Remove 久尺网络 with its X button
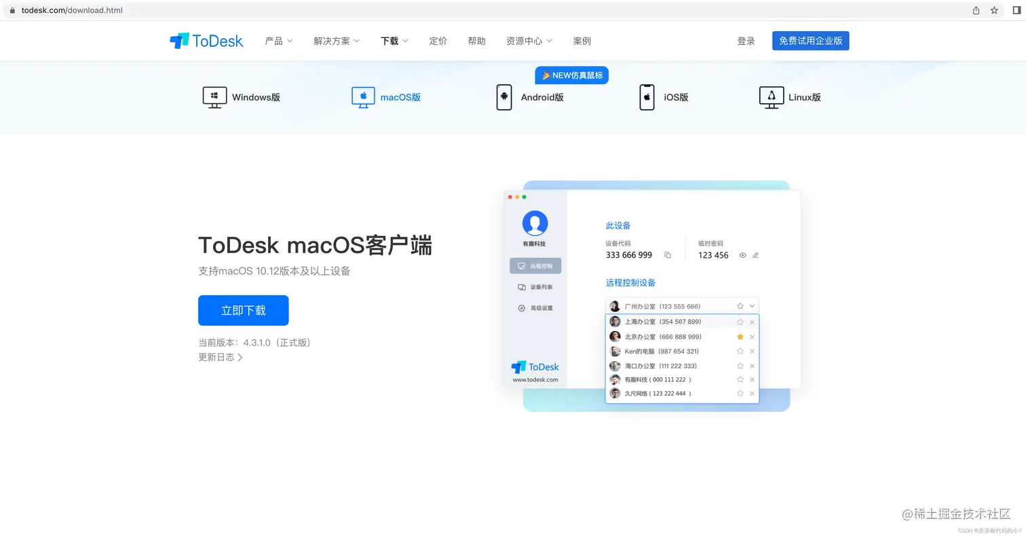Viewport: 1026px width, 536px height. click(x=752, y=394)
